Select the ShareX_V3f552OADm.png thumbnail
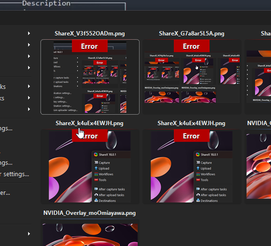The width and height of the screenshot is (271, 246). (90, 77)
